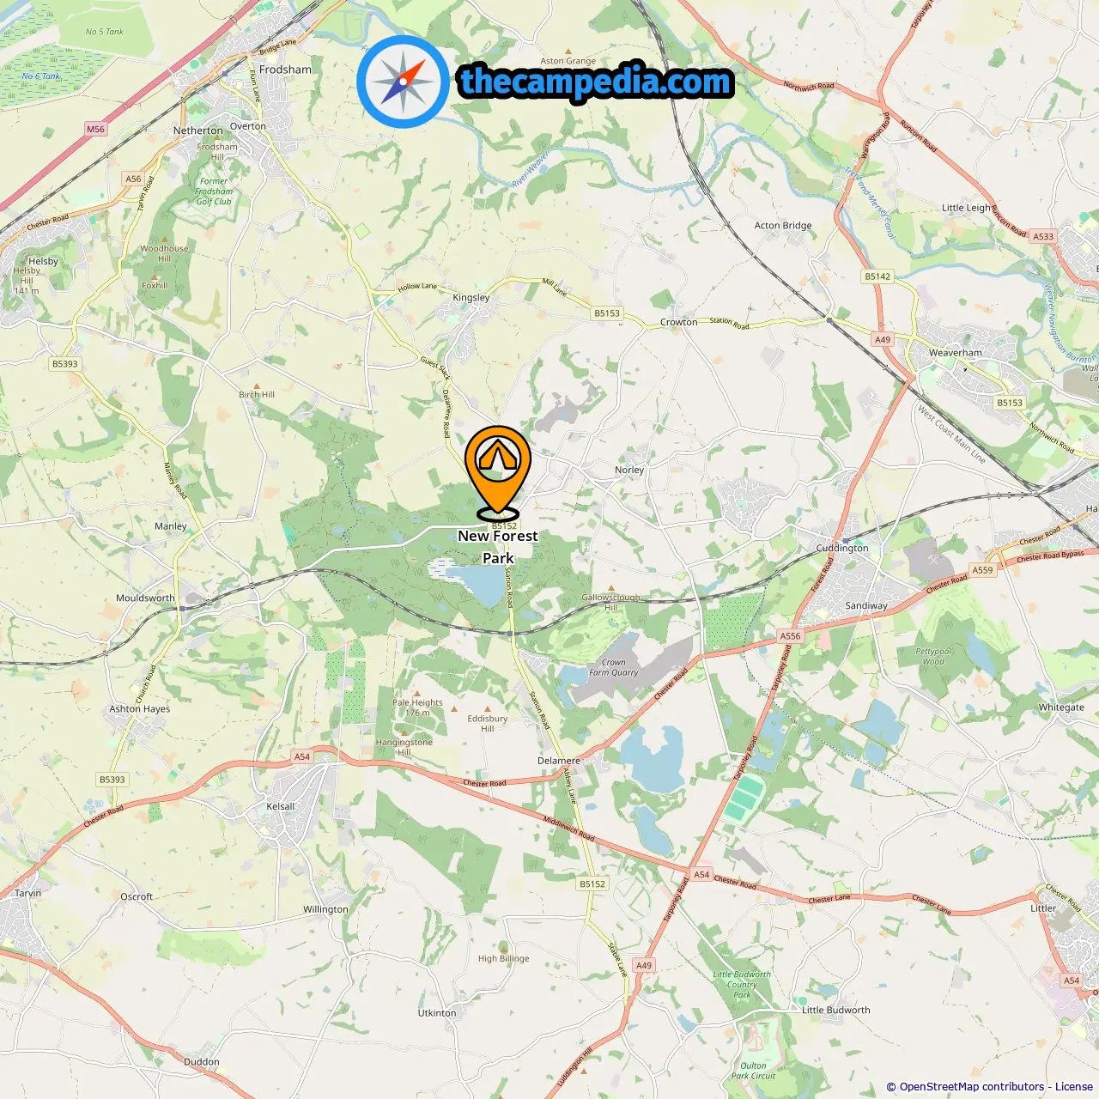Click the Cuddington town label
Viewport: 1099px width, 1099px height.
pos(842,548)
